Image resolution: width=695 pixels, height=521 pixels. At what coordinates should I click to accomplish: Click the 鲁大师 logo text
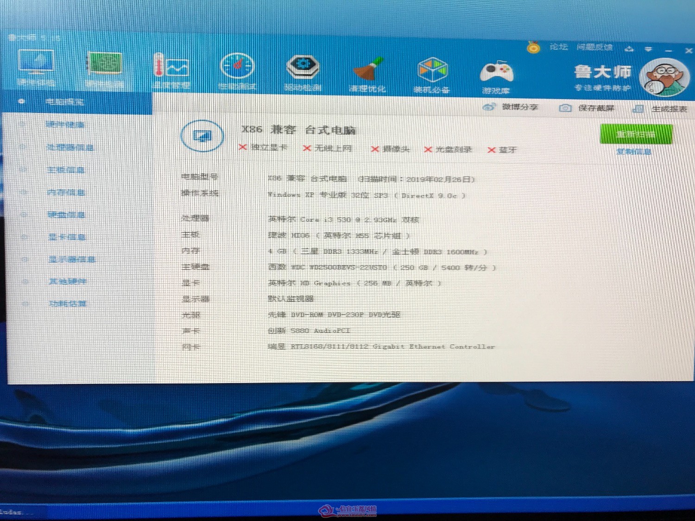tap(602, 72)
